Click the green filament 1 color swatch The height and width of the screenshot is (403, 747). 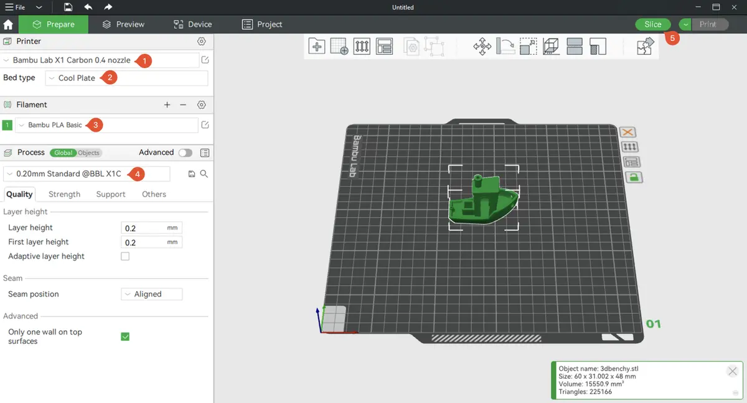click(x=7, y=125)
